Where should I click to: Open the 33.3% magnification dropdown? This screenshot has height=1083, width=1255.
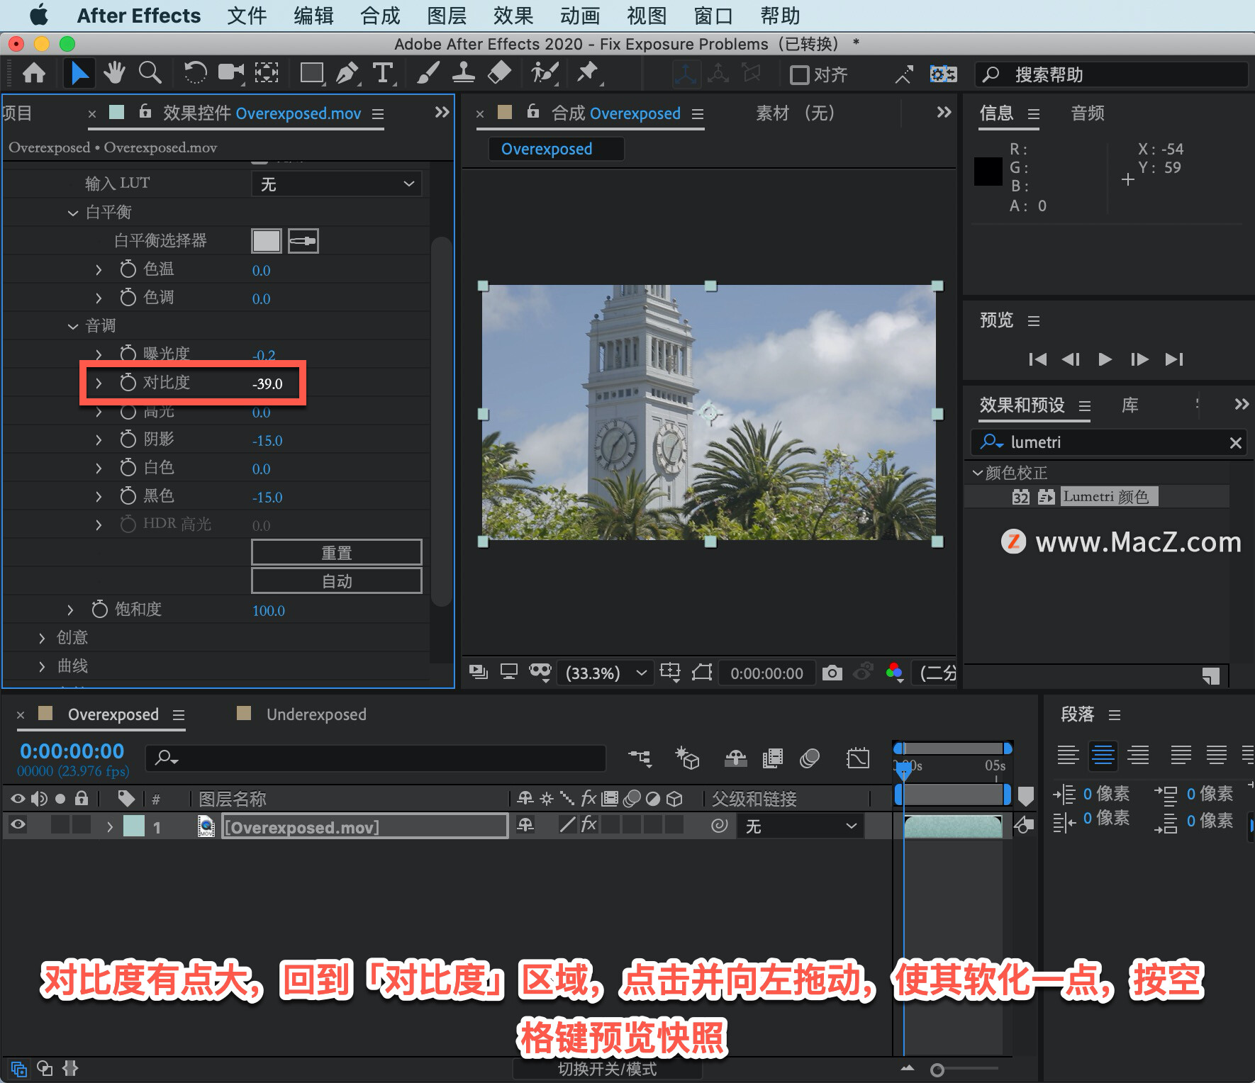click(605, 673)
